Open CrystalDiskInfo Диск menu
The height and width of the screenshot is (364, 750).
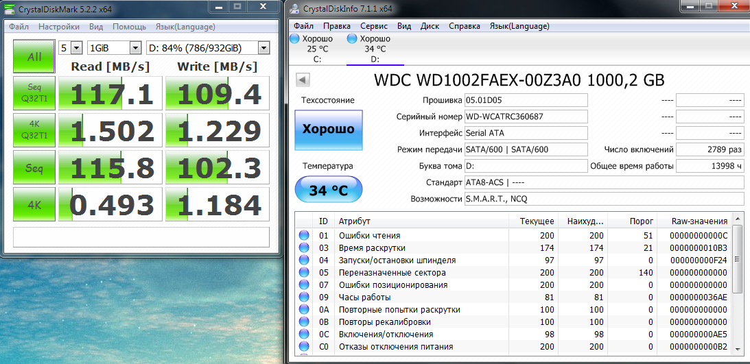[430, 26]
